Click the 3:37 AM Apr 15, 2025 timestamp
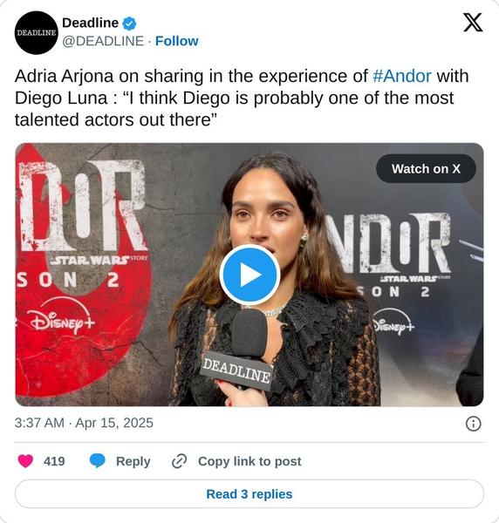Image resolution: width=499 pixels, height=523 pixels. click(x=84, y=423)
